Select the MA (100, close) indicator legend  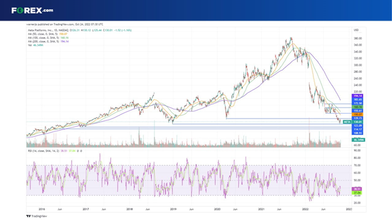click(x=48, y=38)
